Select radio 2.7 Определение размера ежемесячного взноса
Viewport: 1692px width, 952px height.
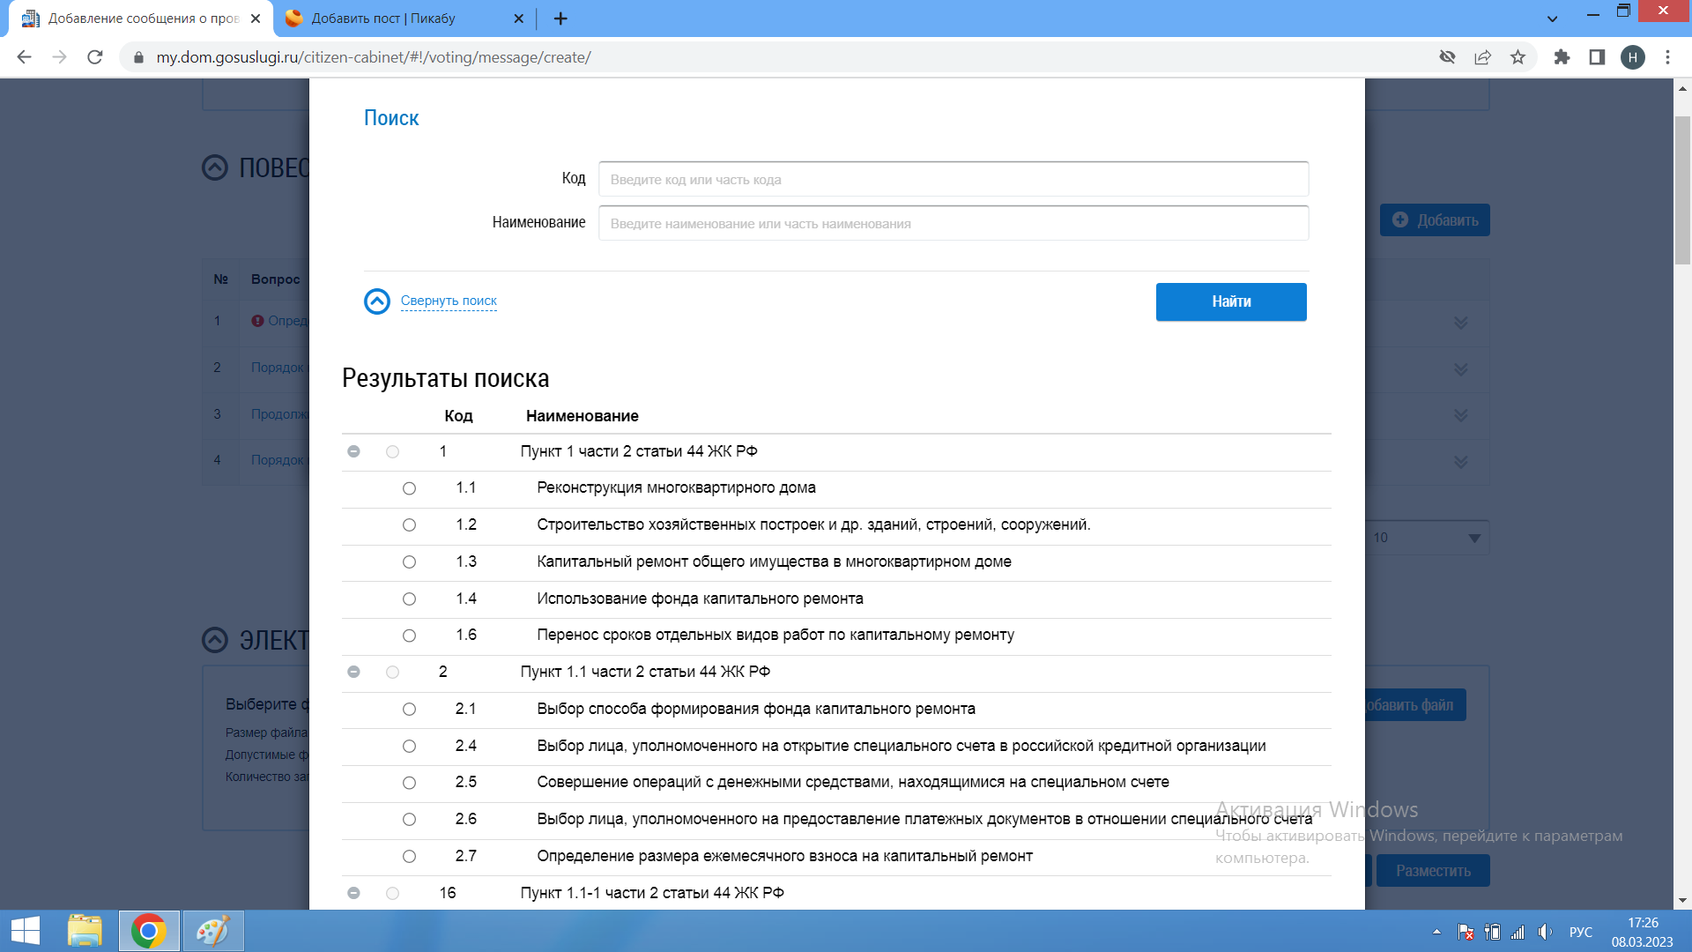(409, 857)
